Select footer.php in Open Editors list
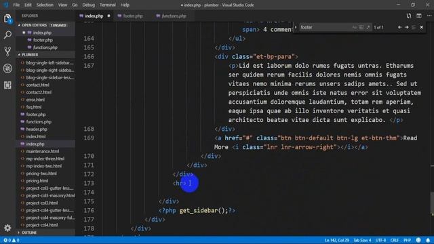The image size is (434, 244). coord(43,40)
